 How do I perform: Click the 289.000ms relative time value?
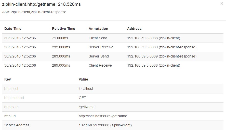point(61,66)
